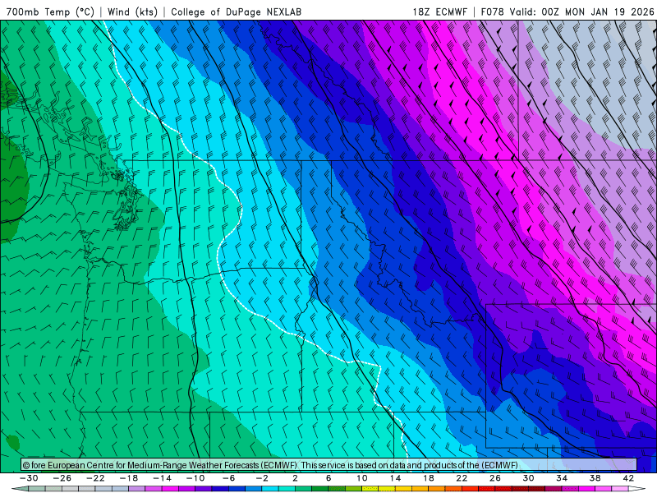
Task: Click the positive 2 legend scale label
Action: (295, 478)
